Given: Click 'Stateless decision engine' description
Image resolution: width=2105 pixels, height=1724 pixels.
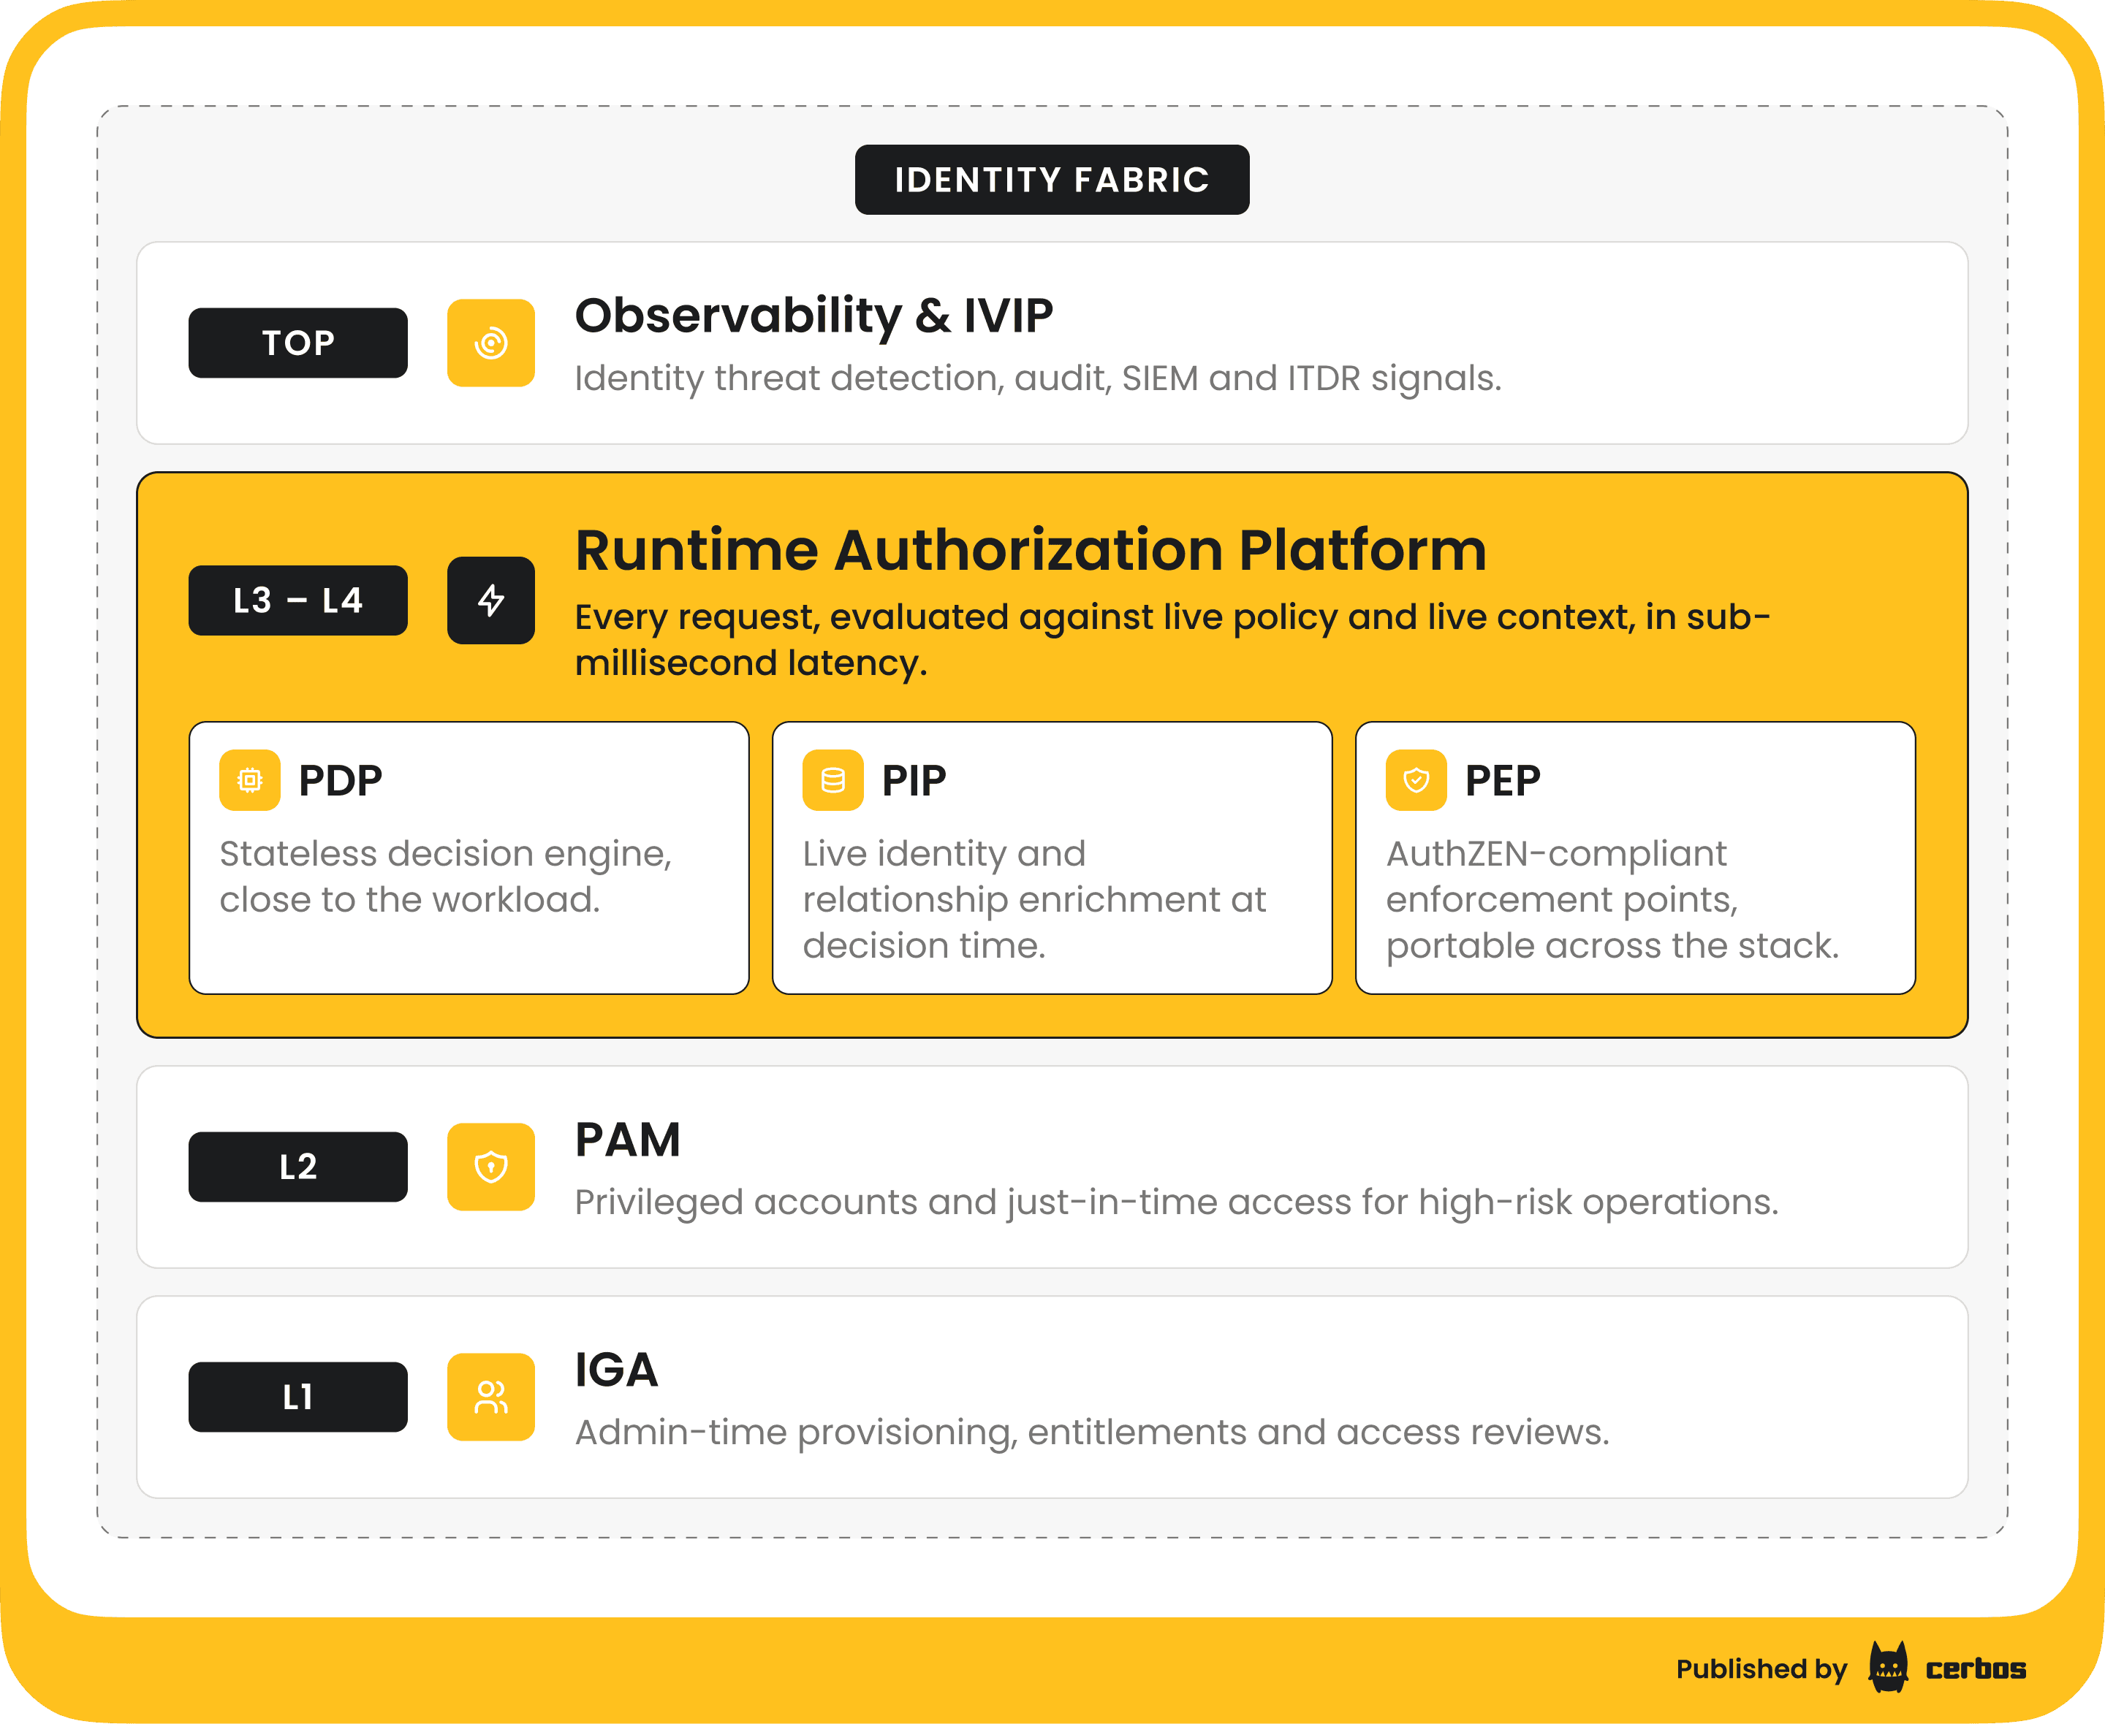Looking at the screenshot, I should point(446,877).
